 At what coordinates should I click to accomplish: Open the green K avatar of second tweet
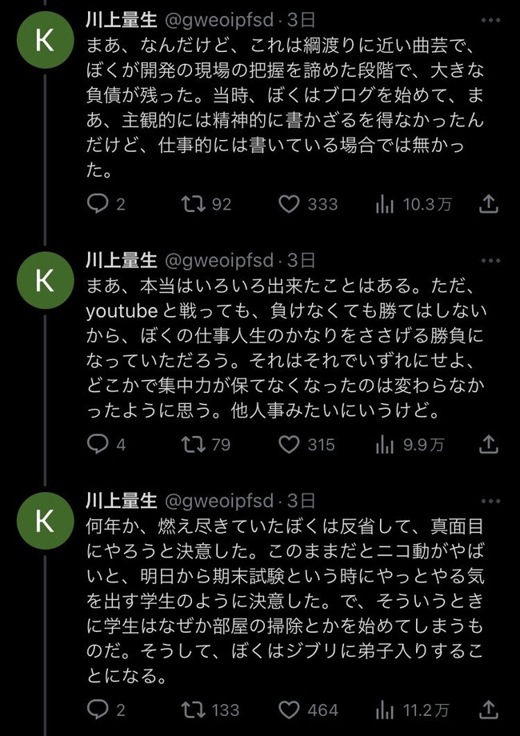pyautogui.click(x=45, y=280)
